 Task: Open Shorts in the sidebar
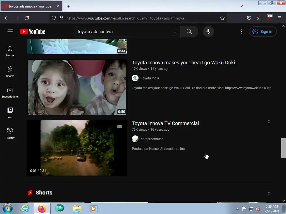(10, 72)
